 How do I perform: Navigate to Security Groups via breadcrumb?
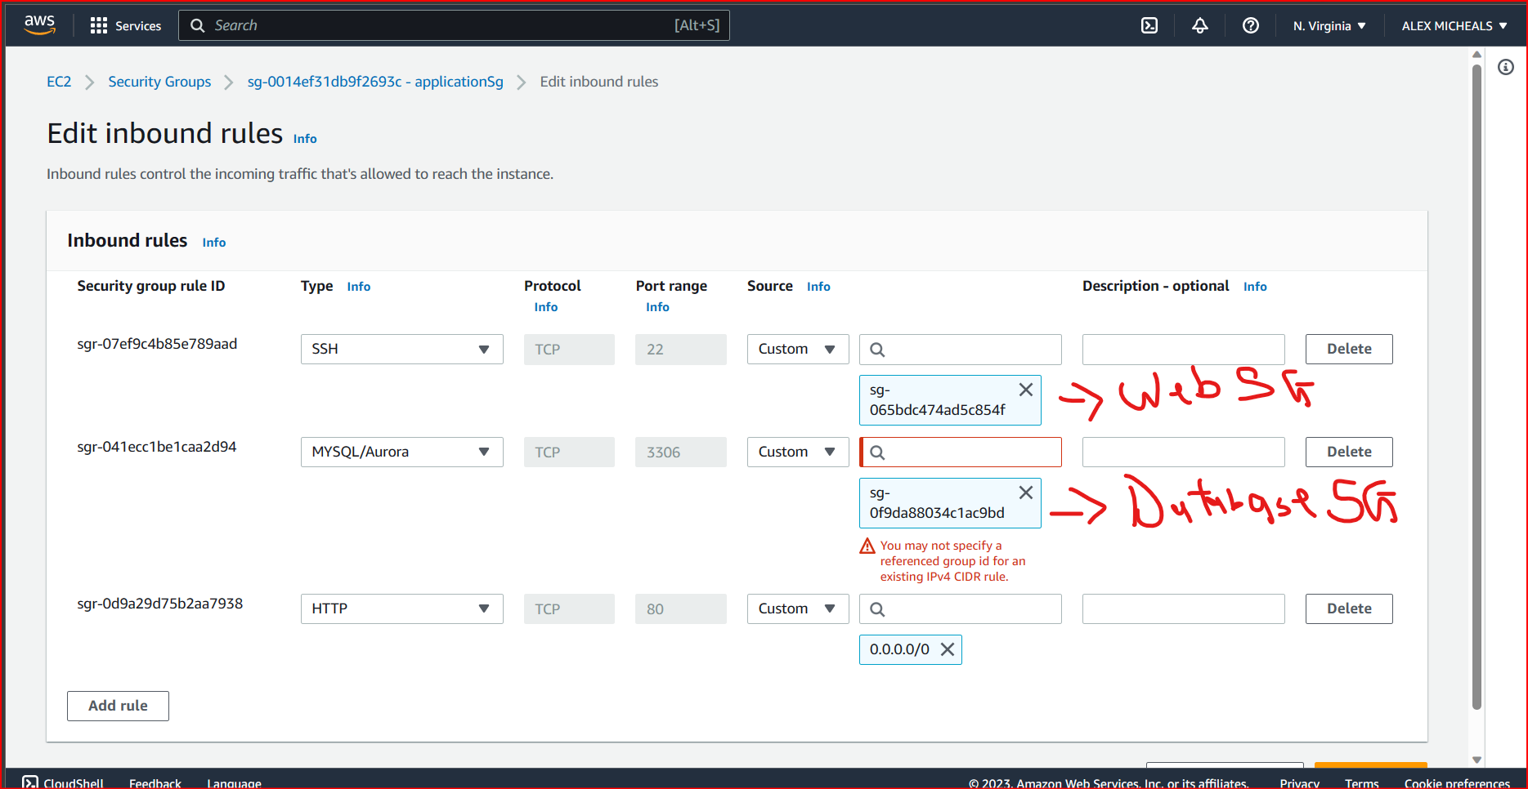[x=159, y=82]
